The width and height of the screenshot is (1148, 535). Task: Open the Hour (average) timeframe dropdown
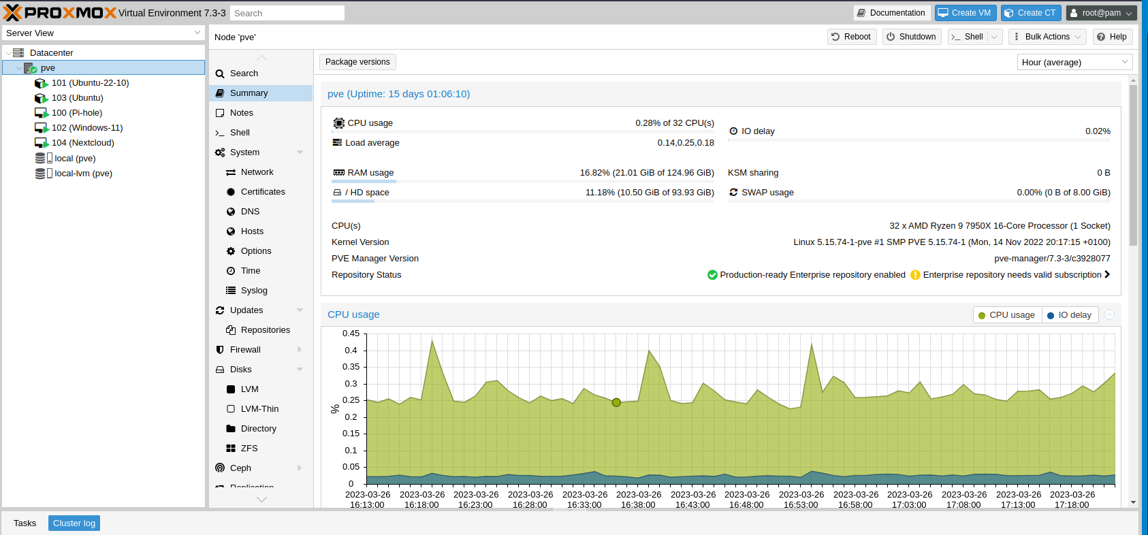point(1075,62)
